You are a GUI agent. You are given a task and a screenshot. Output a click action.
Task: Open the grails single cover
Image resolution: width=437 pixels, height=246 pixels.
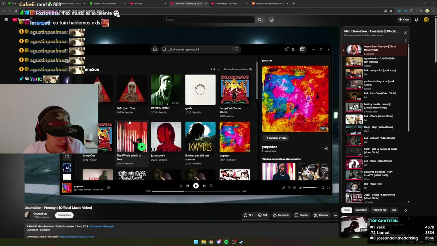click(200, 90)
